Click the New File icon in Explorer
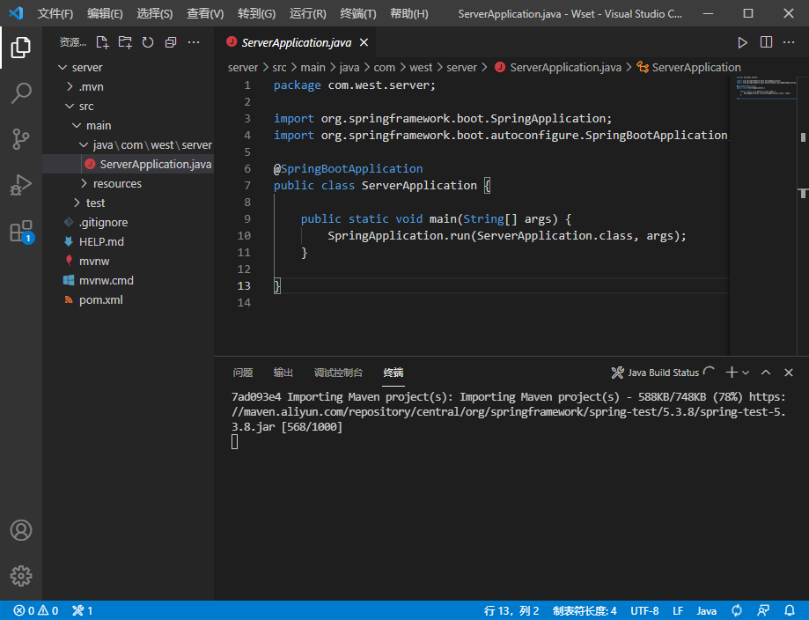 101,41
